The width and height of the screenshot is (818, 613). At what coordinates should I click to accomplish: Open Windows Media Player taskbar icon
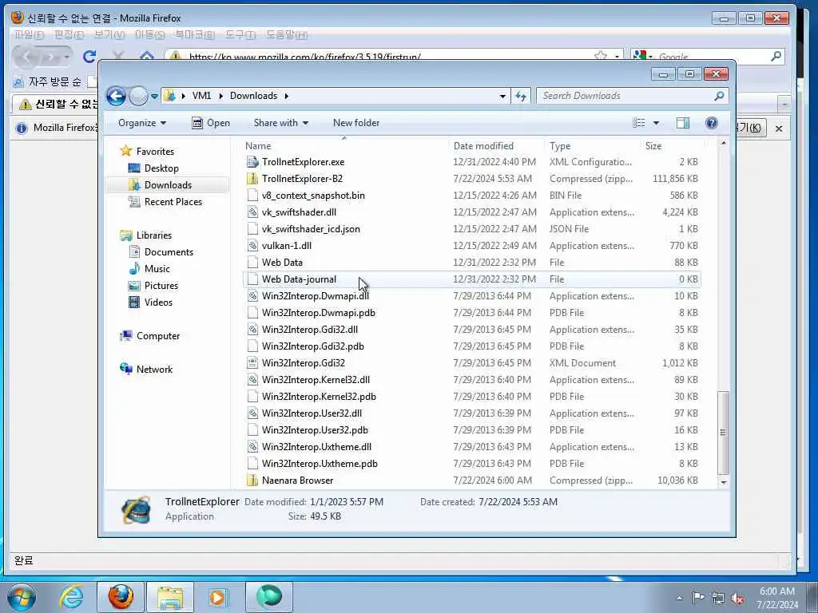pos(219,597)
